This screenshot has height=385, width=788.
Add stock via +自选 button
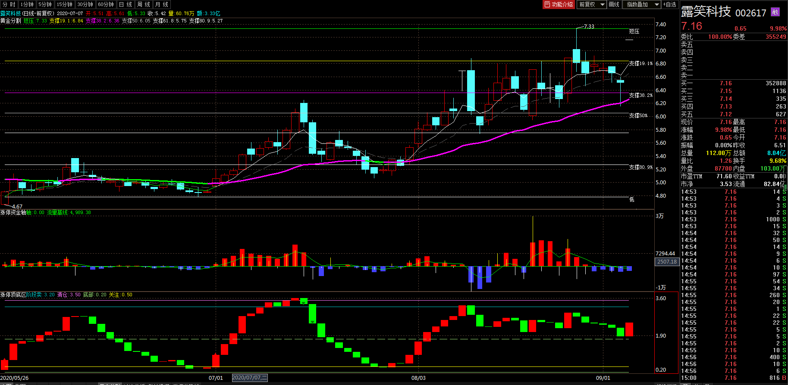670,4
